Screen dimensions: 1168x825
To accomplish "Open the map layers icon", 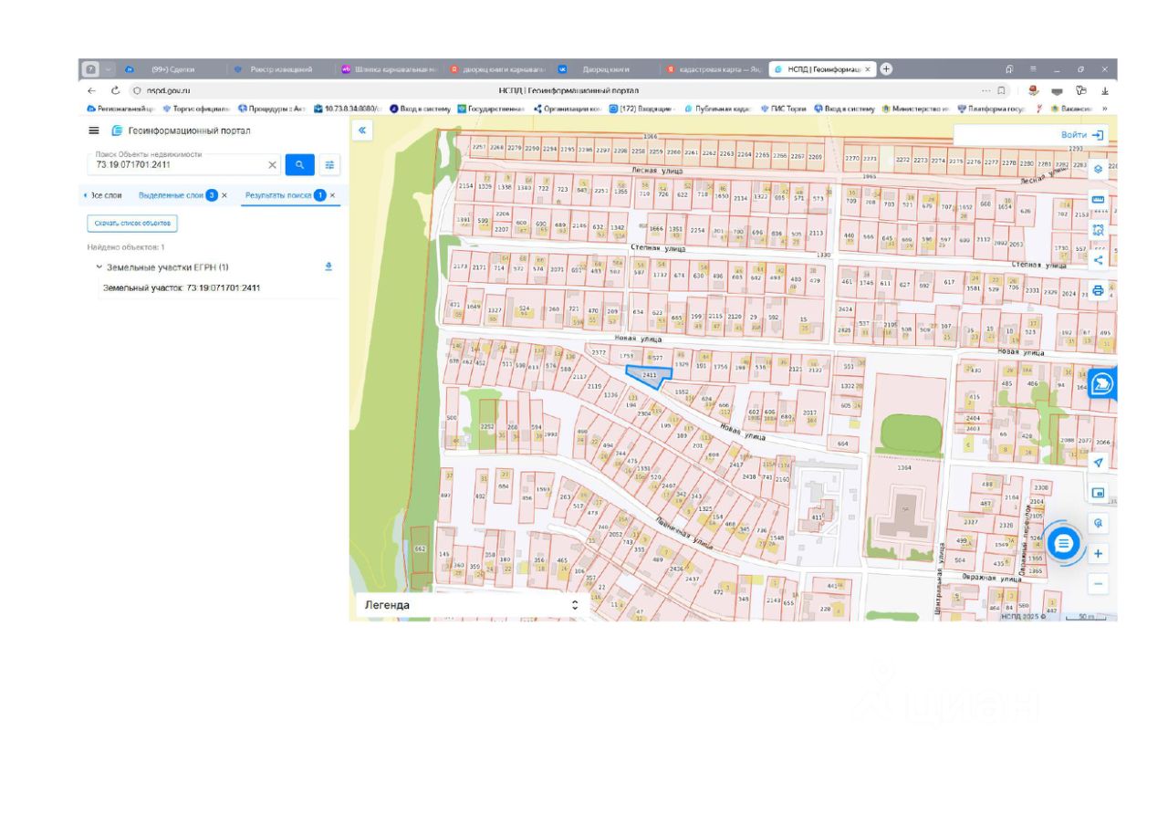I will pyautogui.click(x=1098, y=169).
